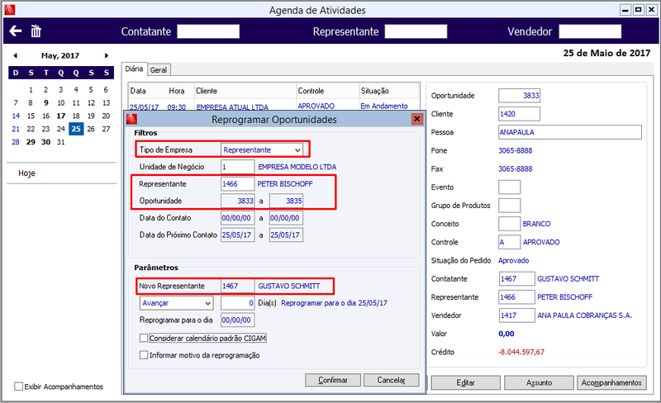Image resolution: width=661 pixels, height=403 pixels.
Task: Click the Reprogramar Oportunidades dialog icon
Action: click(131, 119)
